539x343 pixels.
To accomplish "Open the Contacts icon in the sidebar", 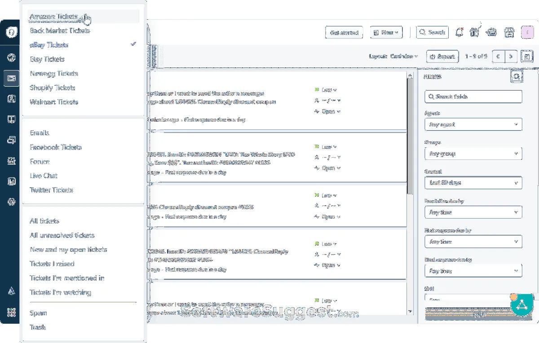I will tap(12, 99).
